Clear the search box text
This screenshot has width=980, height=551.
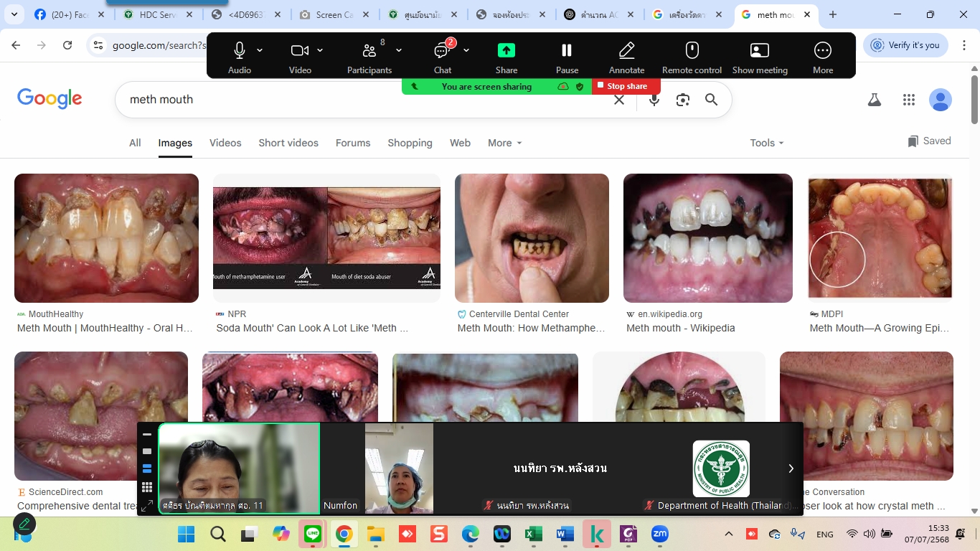[x=619, y=100]
